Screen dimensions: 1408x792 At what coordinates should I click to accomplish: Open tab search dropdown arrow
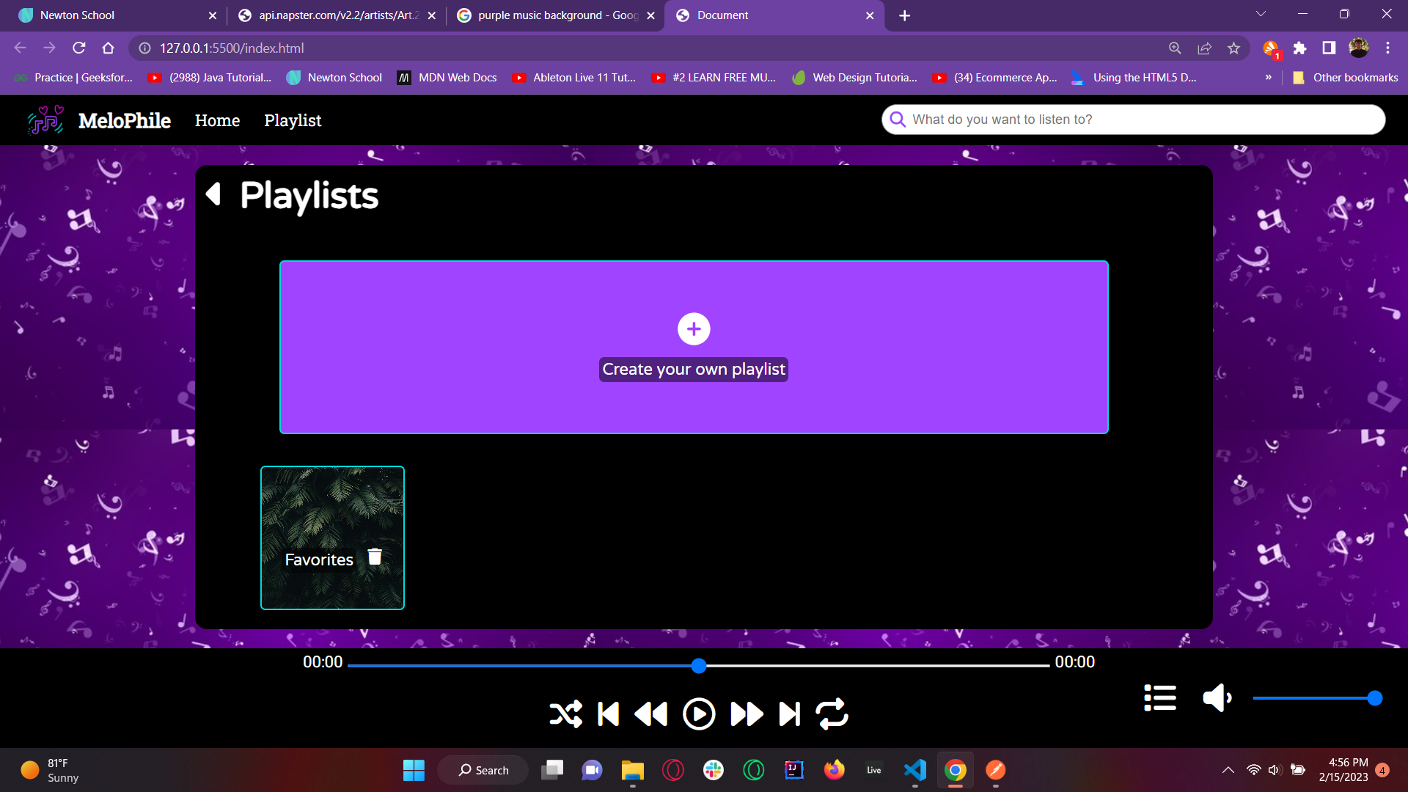tap(1261, 14)
